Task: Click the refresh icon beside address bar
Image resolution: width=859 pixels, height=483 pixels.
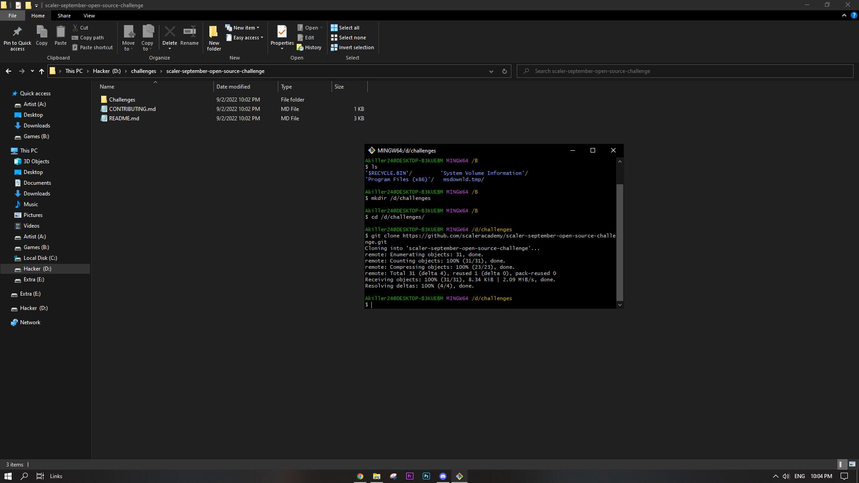Action: [504, 71]
